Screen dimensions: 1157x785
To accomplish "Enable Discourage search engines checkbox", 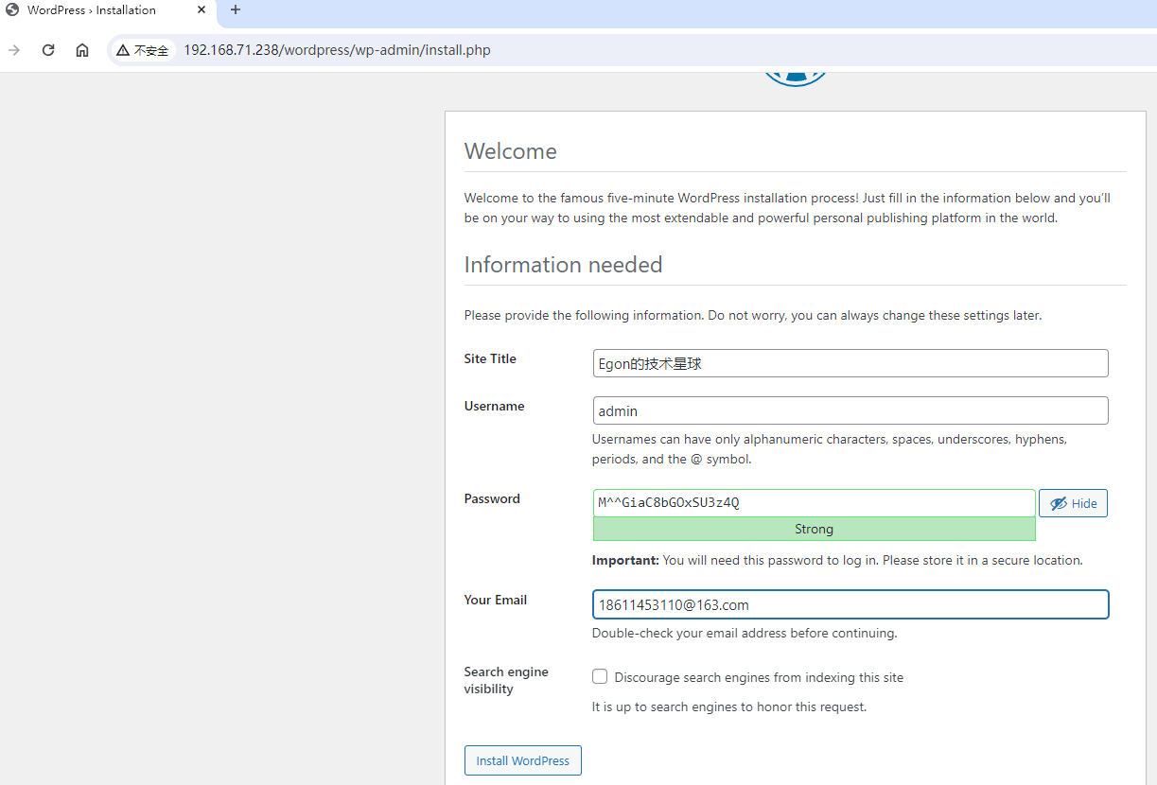I will pos(600,676).
